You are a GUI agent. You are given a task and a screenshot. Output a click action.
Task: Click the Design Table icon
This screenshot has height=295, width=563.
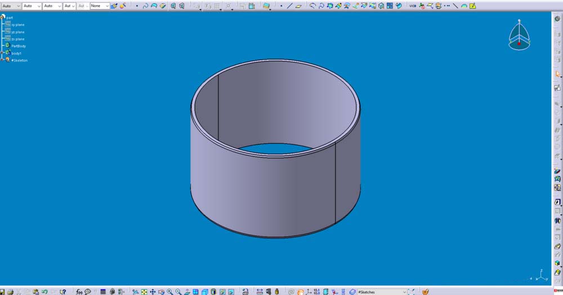[x=103, y=292]
